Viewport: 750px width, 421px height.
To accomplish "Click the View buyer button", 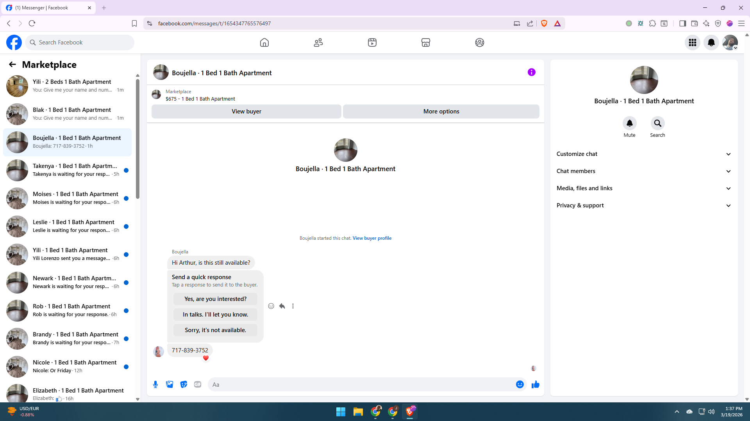I will [246, 111].
